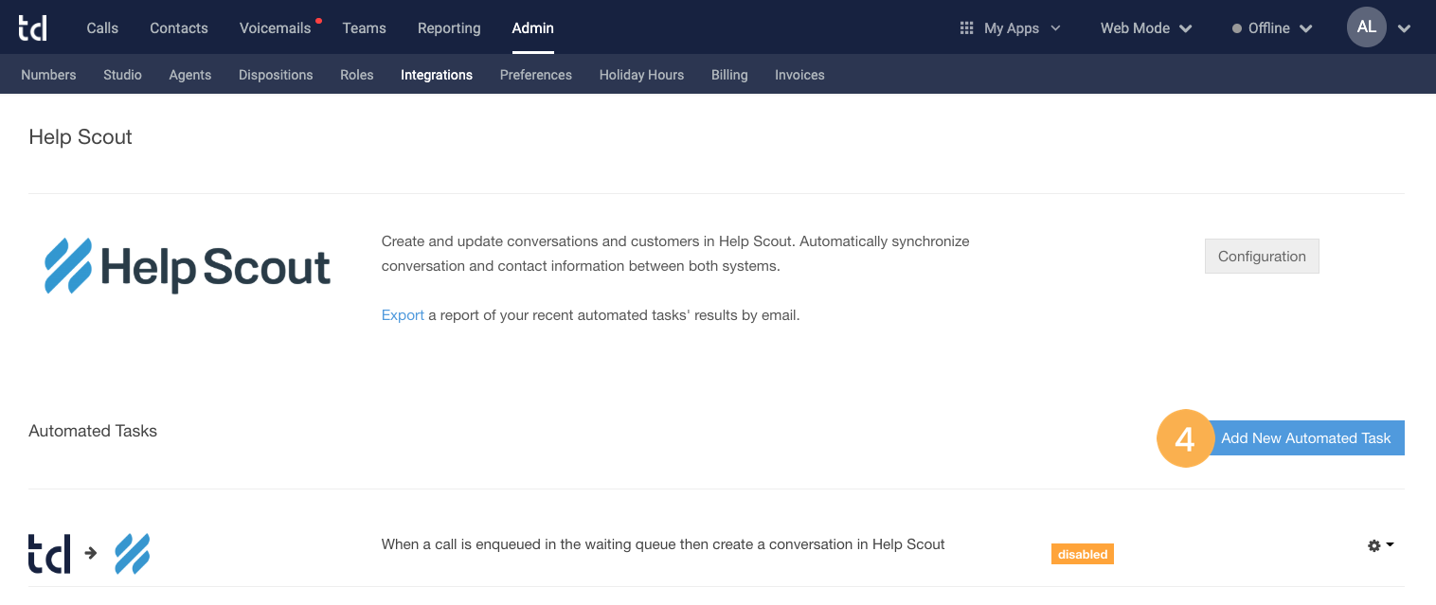Click the td logo in top bar
Viewport: 1436px width, 605px height.
point(32,27)
